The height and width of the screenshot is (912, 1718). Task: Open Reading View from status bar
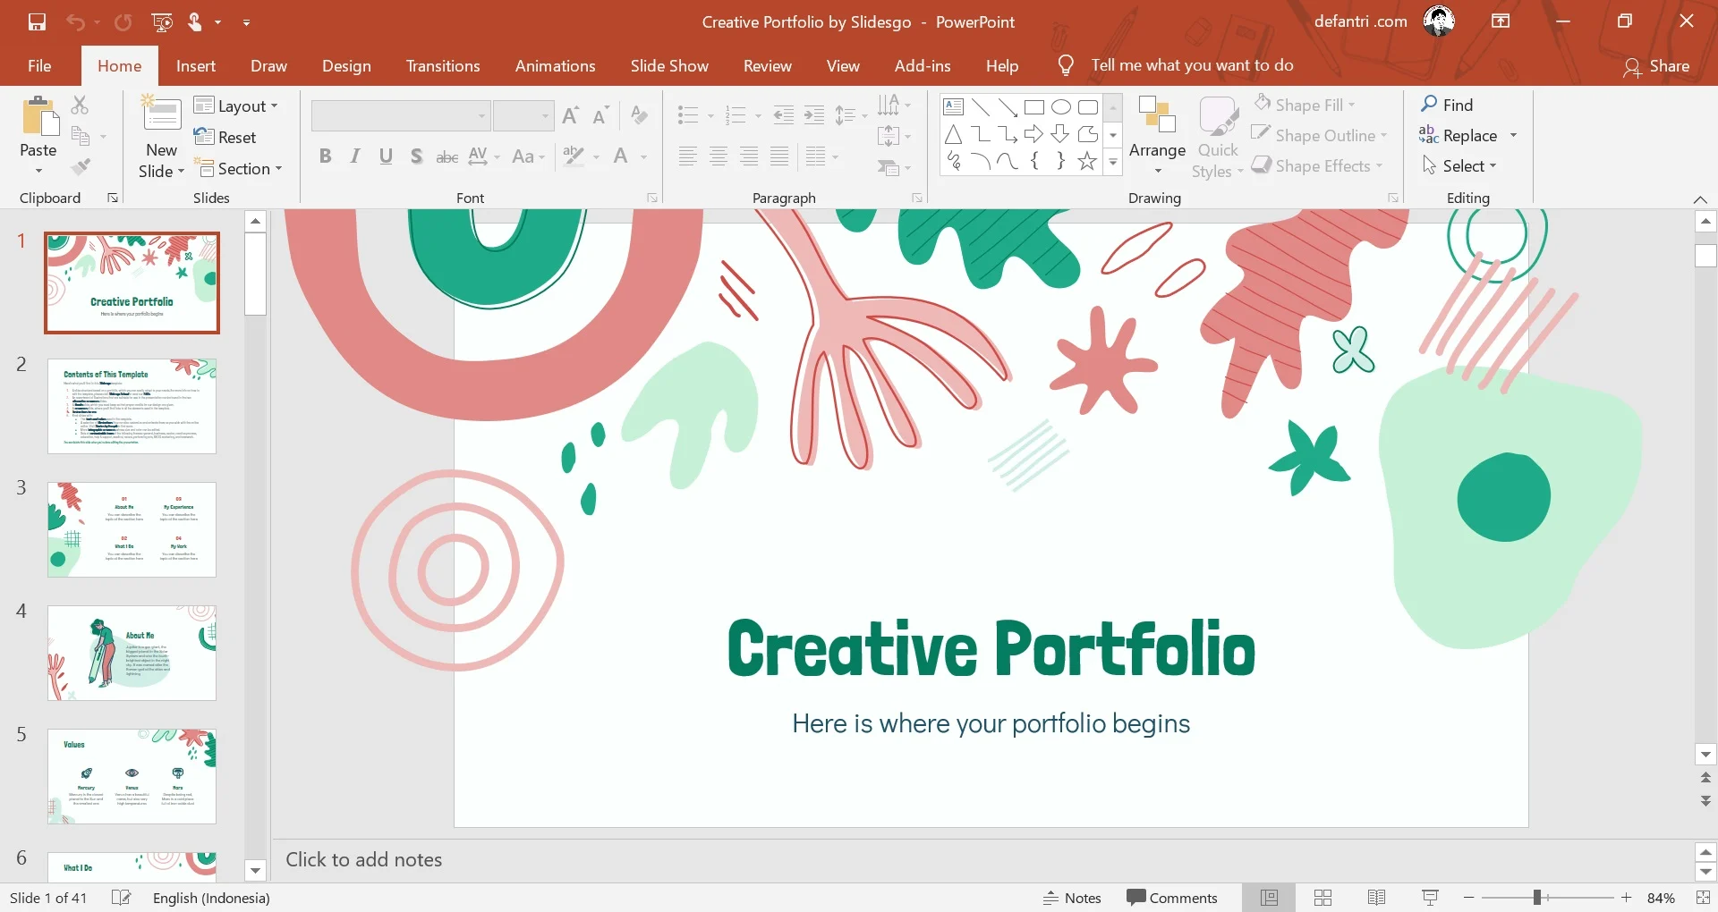point(1377,898)
